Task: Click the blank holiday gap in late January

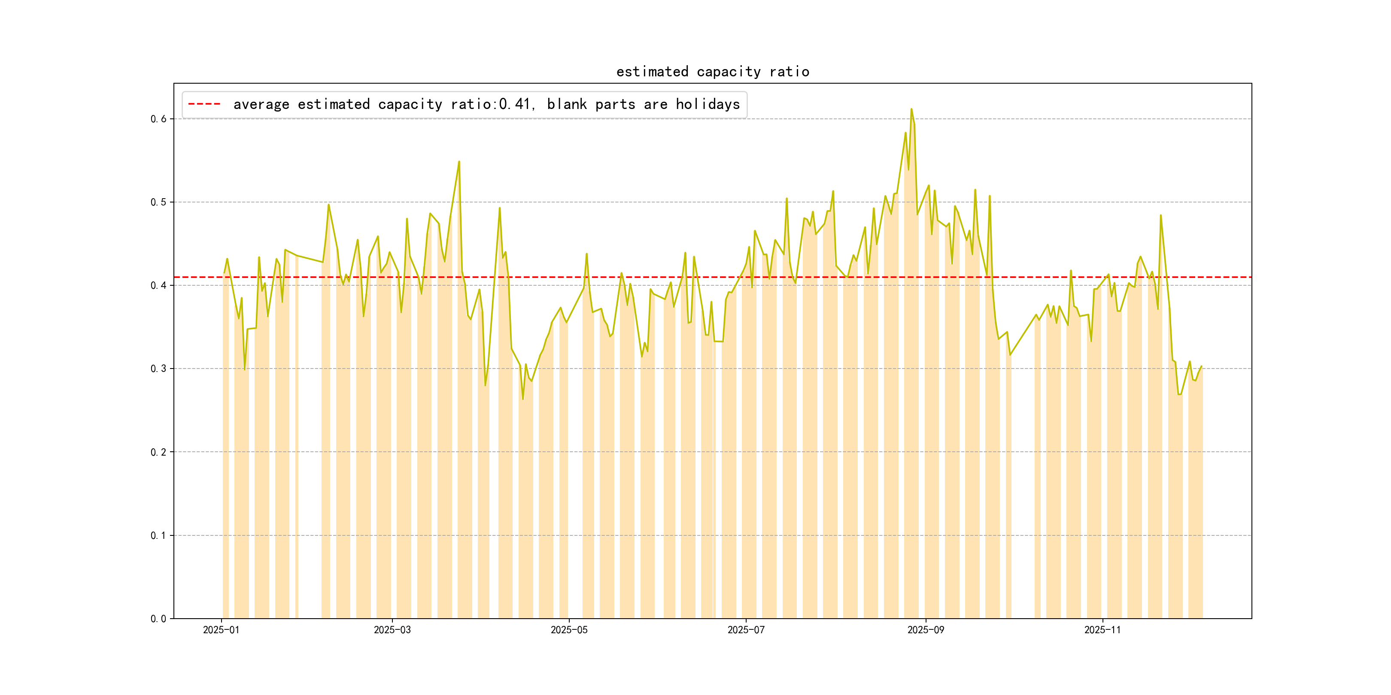Action: 310,486
